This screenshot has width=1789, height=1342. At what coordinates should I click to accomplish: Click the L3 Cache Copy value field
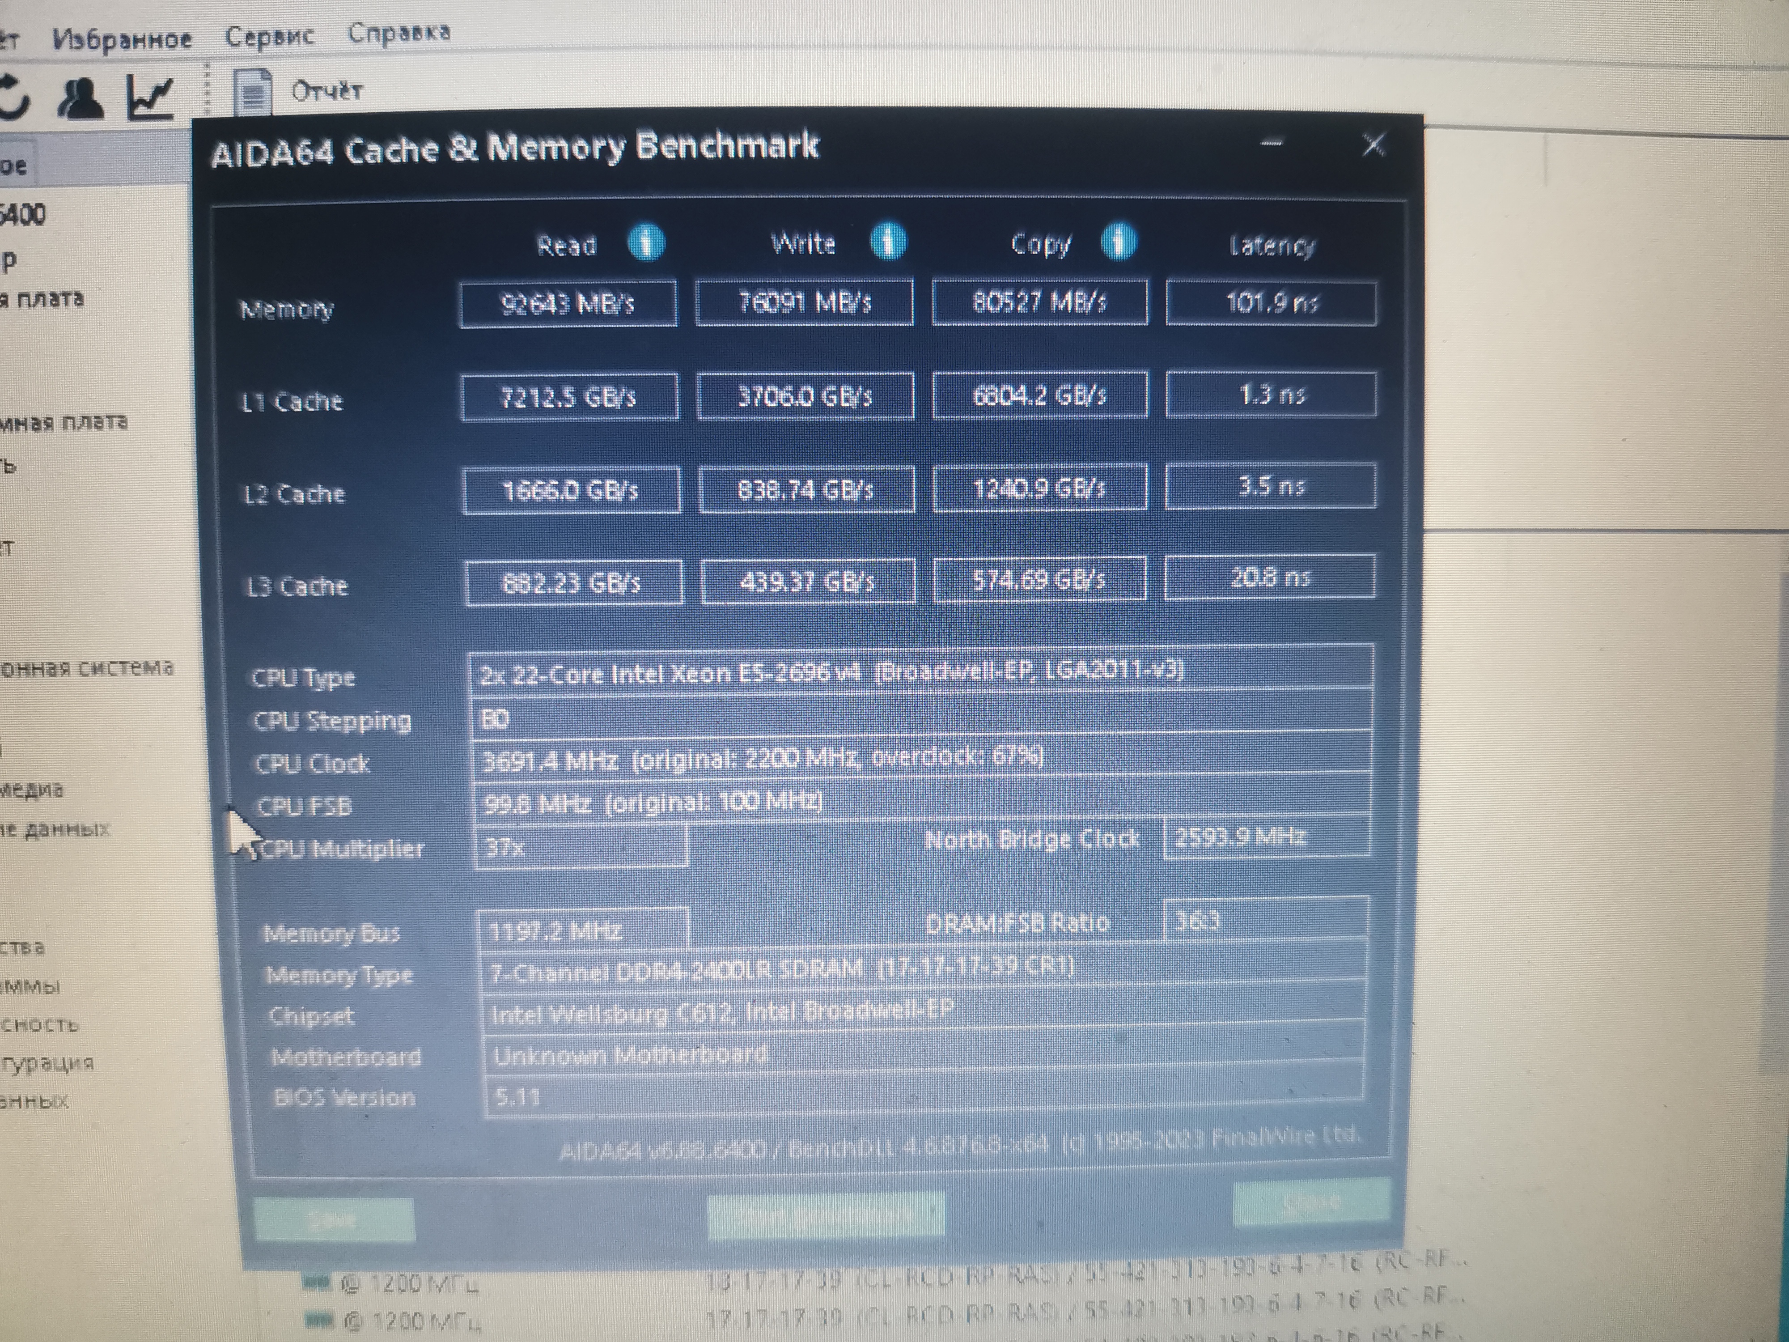coord(1039,579)
